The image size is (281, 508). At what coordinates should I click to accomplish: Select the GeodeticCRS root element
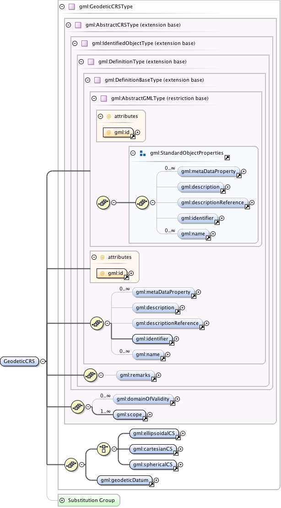tap(19, 361)
